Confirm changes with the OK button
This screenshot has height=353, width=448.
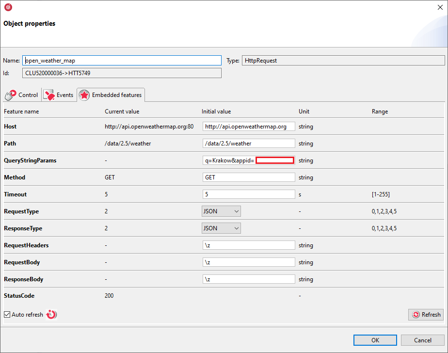375,340
